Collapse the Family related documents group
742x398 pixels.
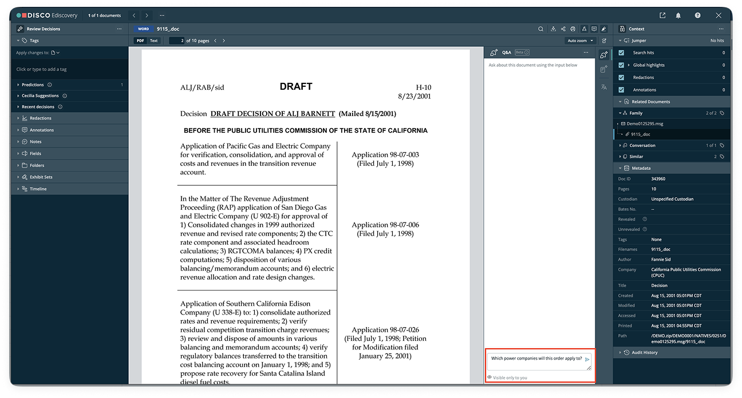(621, 113)
